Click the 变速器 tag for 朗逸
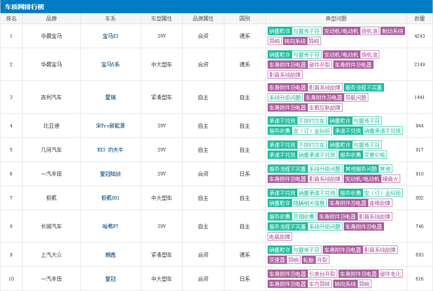This screenshot has height=291, width=433. (x=277, y=260)
